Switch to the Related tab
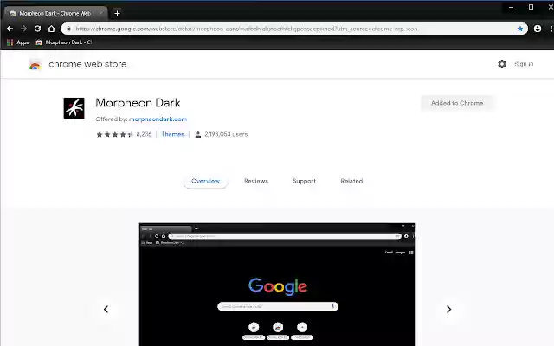Screen dimensions: 554x346 click(x=351, y=181)
